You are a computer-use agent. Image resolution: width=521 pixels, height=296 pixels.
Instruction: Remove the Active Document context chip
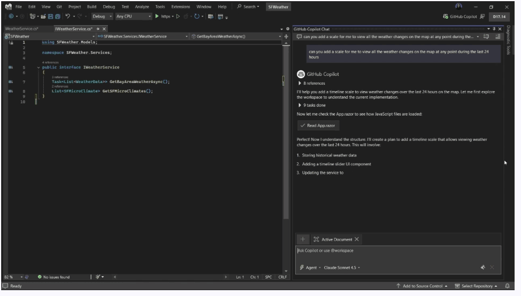coord(356,239)
